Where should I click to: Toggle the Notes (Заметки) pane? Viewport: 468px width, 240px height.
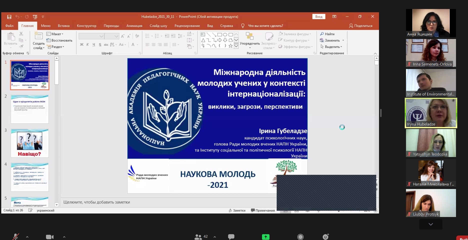coord(237,210)
